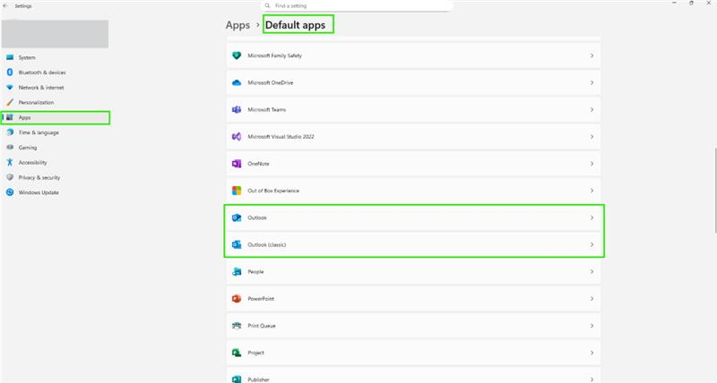717x383 pixels.
Task: Click the Outlook row label text
Action: click(257, 217)
